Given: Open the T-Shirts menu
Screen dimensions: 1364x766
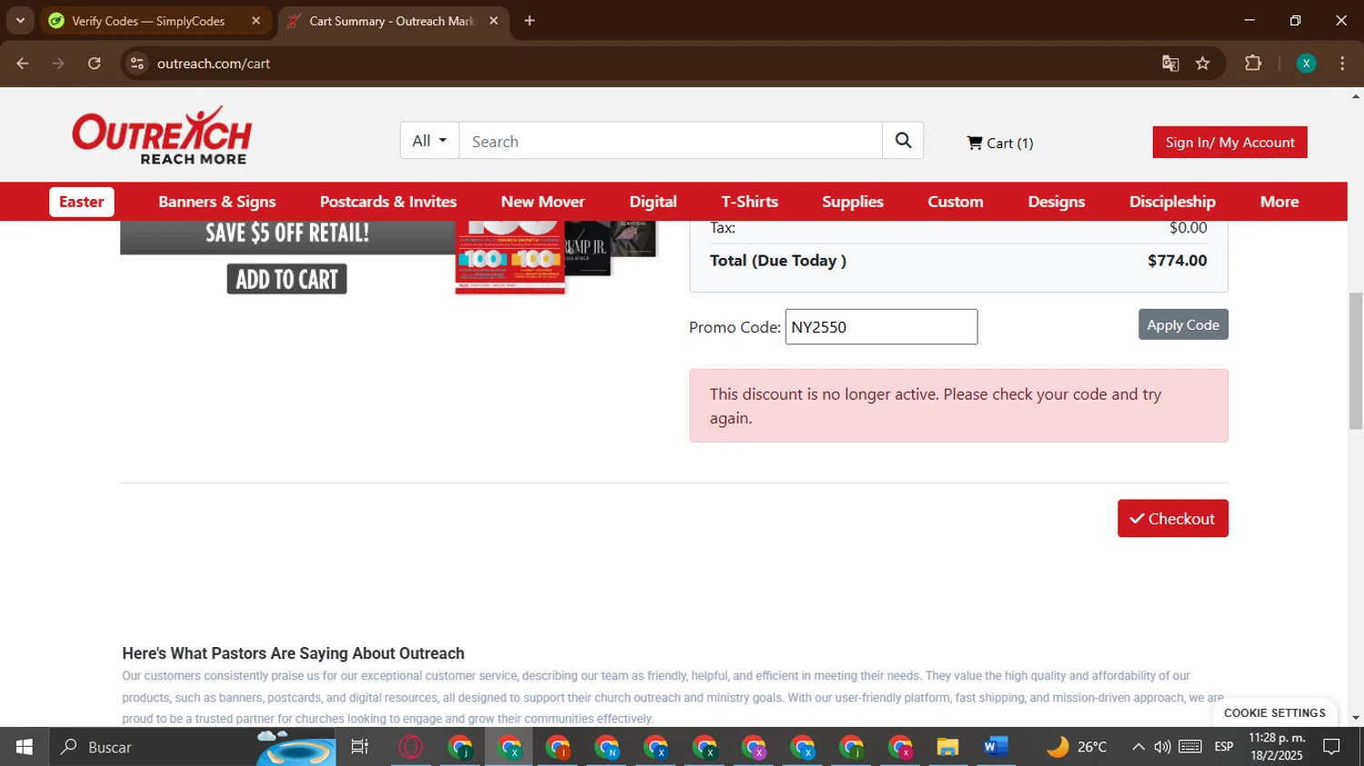Looking at the screenshot, I should point(750,202).
